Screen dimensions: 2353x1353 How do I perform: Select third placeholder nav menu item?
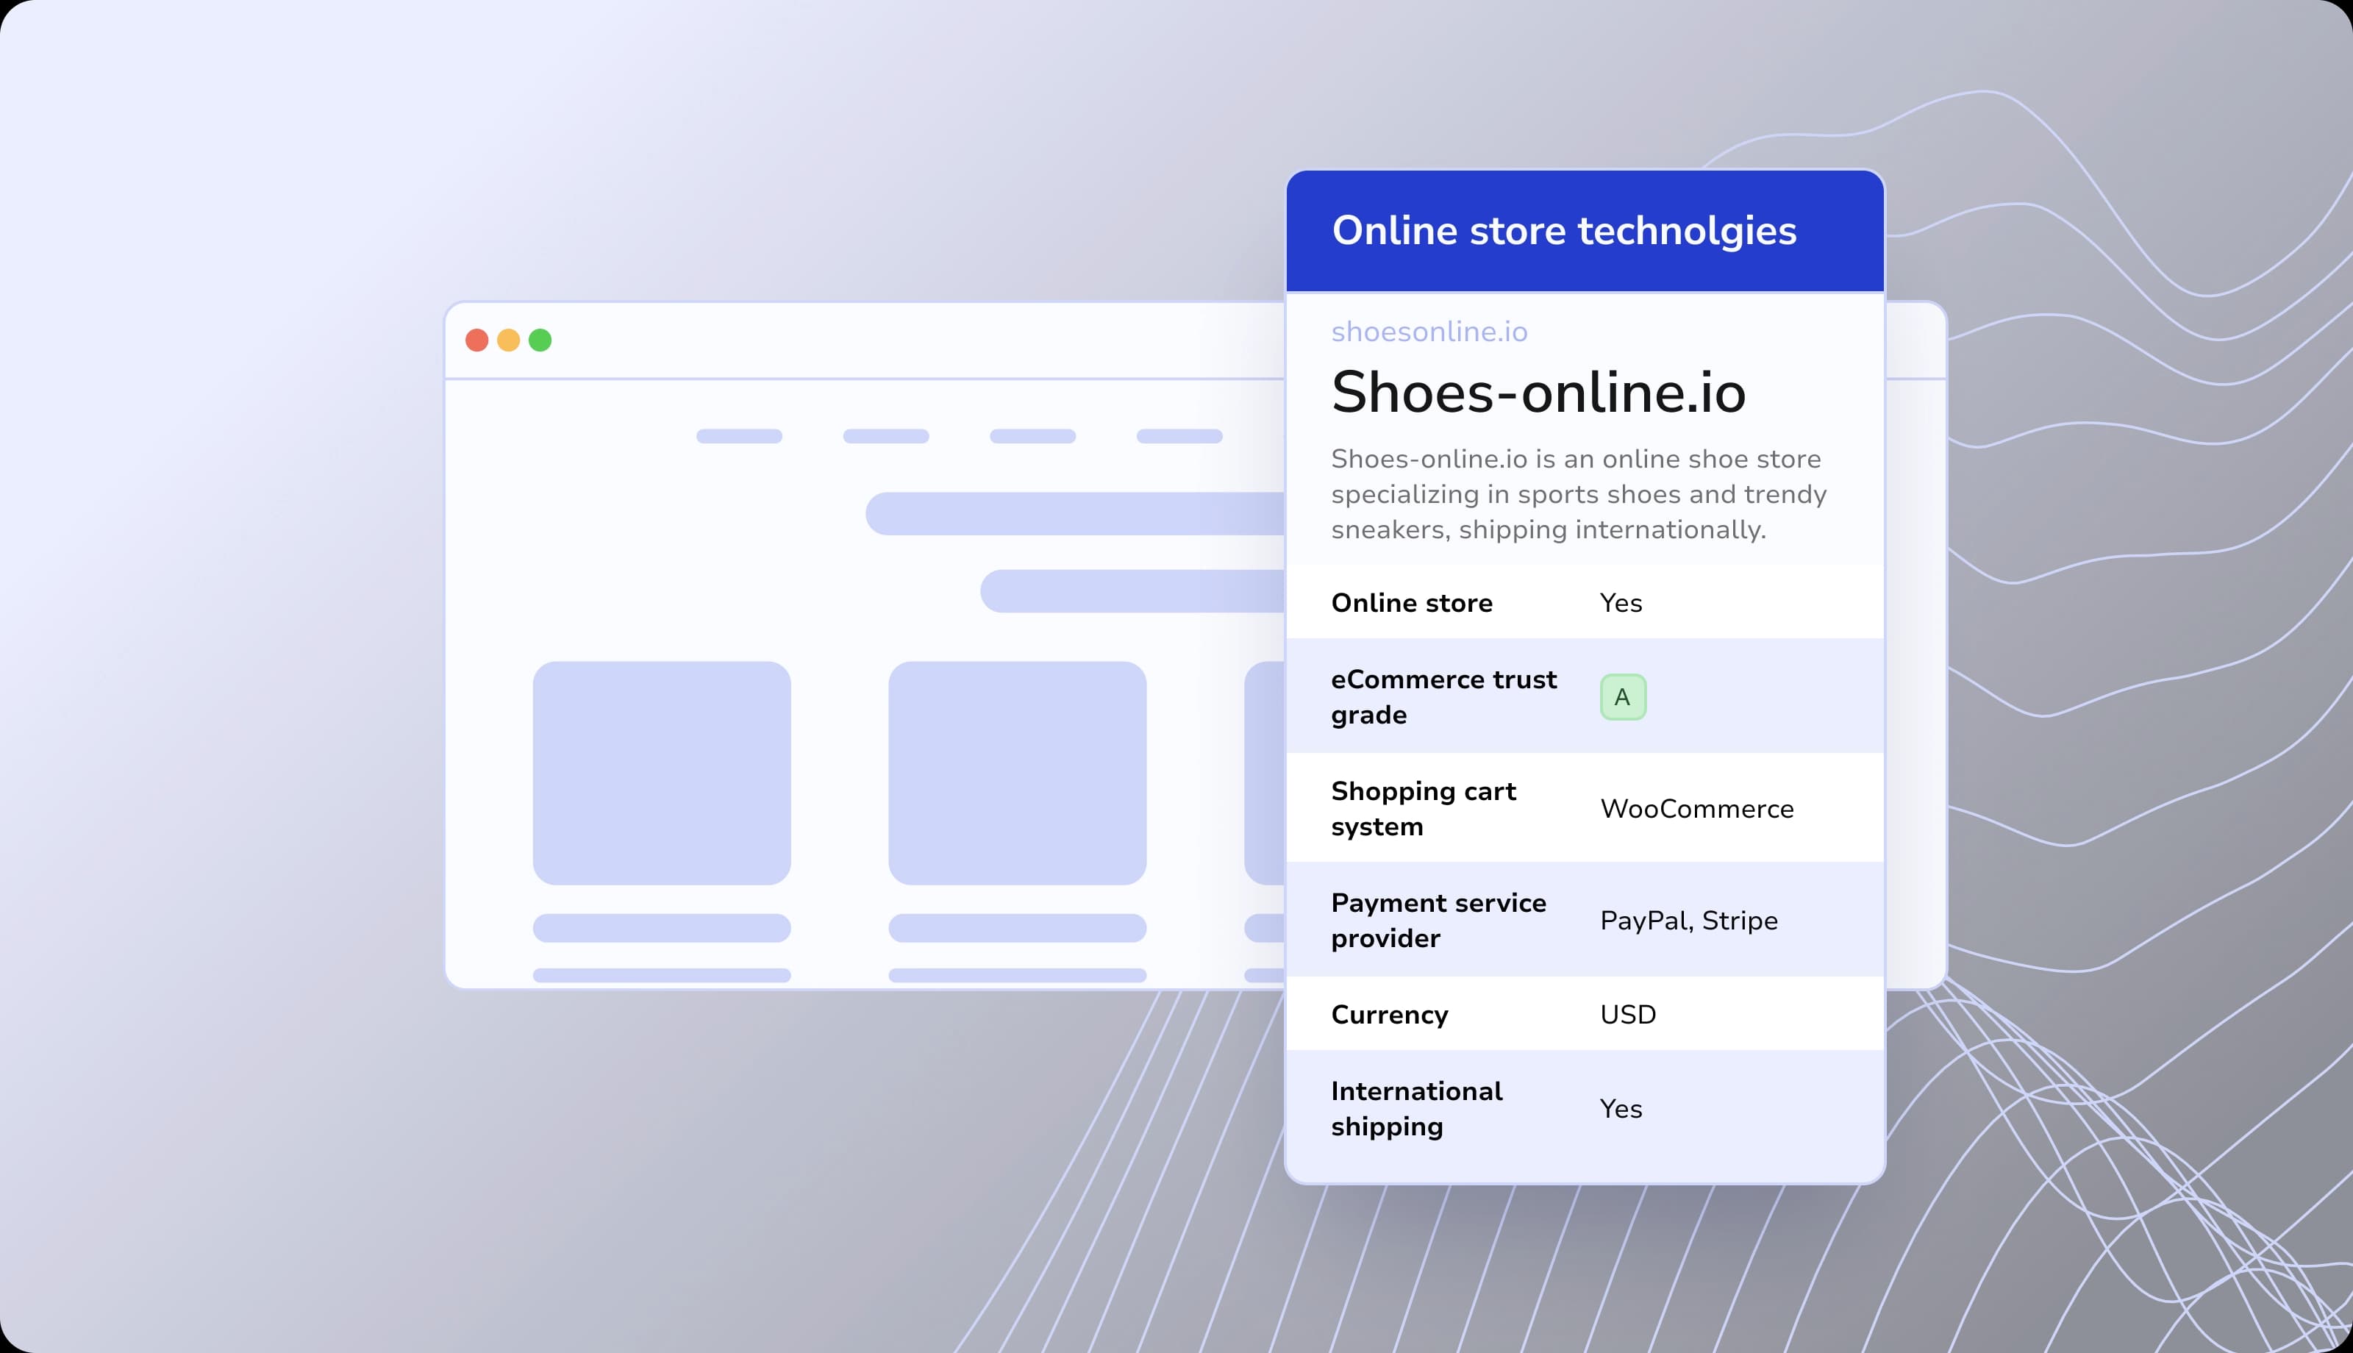[1032, 436]
